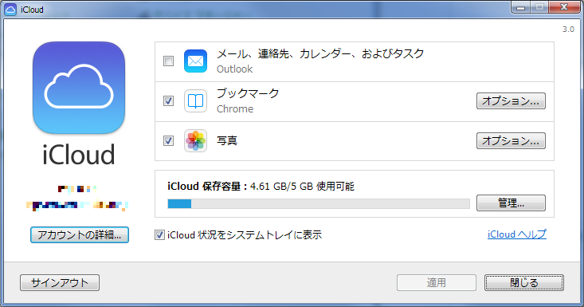This screenshot has width=584, height=307.
Task: Minimize the iCloud window
Action: (520, 7)
